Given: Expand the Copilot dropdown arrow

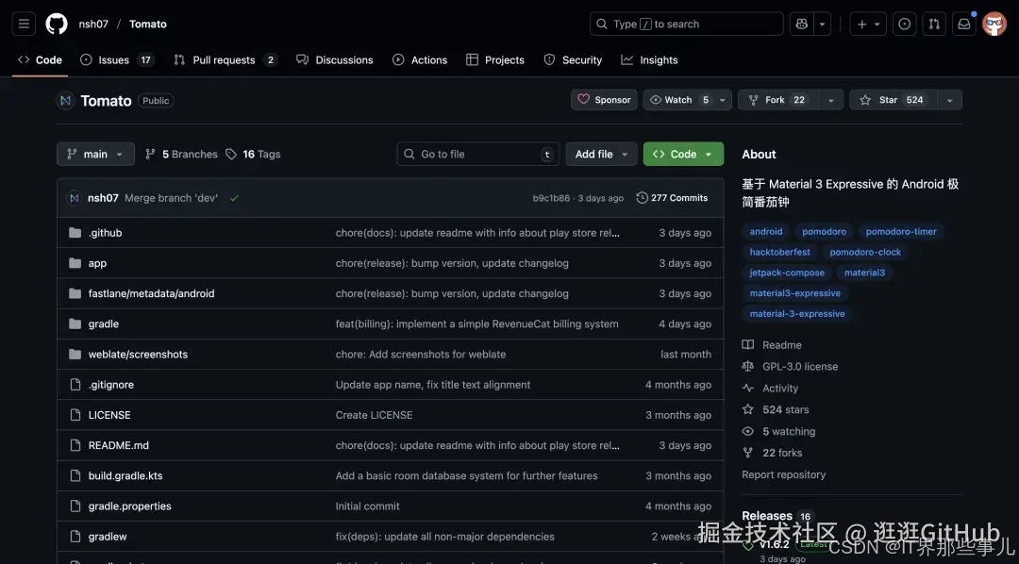Looking at the screenshot, I should coord(822,24).
